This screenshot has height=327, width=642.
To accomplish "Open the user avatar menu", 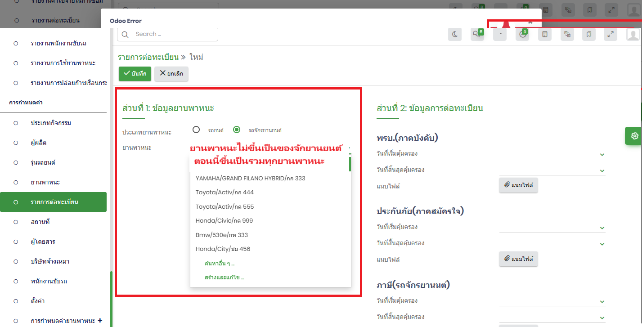I will 633,34.
